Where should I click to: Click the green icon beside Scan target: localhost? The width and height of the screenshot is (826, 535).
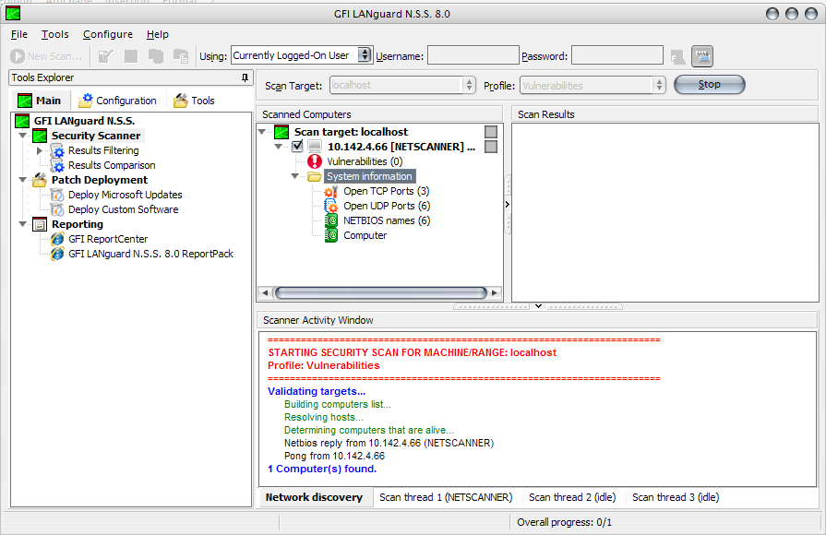tap(281, 132)
